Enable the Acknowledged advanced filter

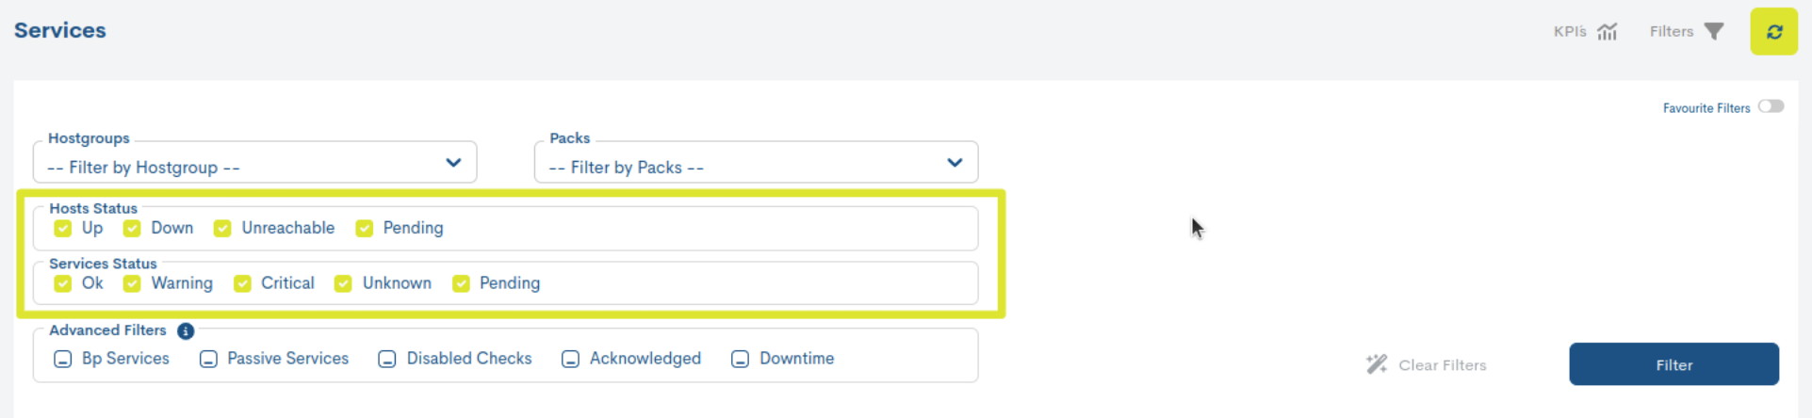click(x=570, y=359)
